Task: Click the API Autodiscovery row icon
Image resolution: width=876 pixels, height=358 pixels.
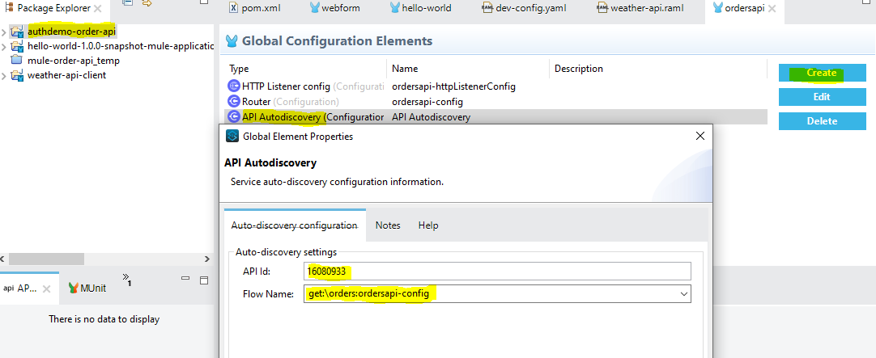Action: pyautogui.click(x=234, y=117)
